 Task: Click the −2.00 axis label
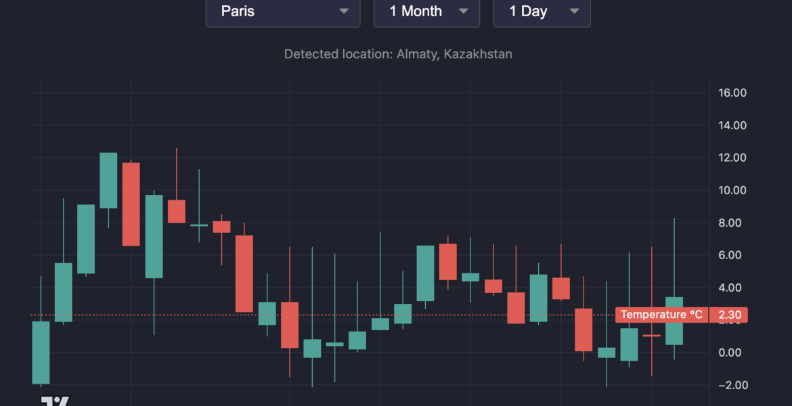[732, 385]
